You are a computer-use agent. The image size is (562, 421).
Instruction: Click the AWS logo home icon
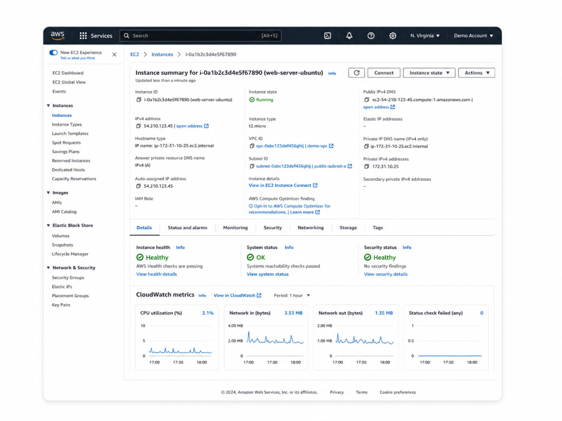(57, 35)
